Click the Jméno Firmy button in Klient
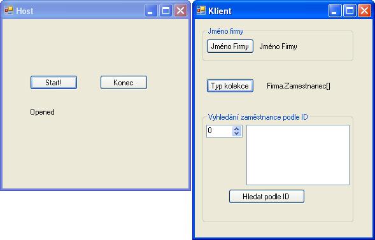This screenshot has height=240, width=375. [x=230, y=46]
